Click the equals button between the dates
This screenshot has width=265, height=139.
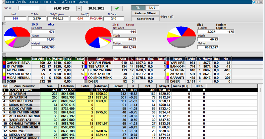click(79, 8)
